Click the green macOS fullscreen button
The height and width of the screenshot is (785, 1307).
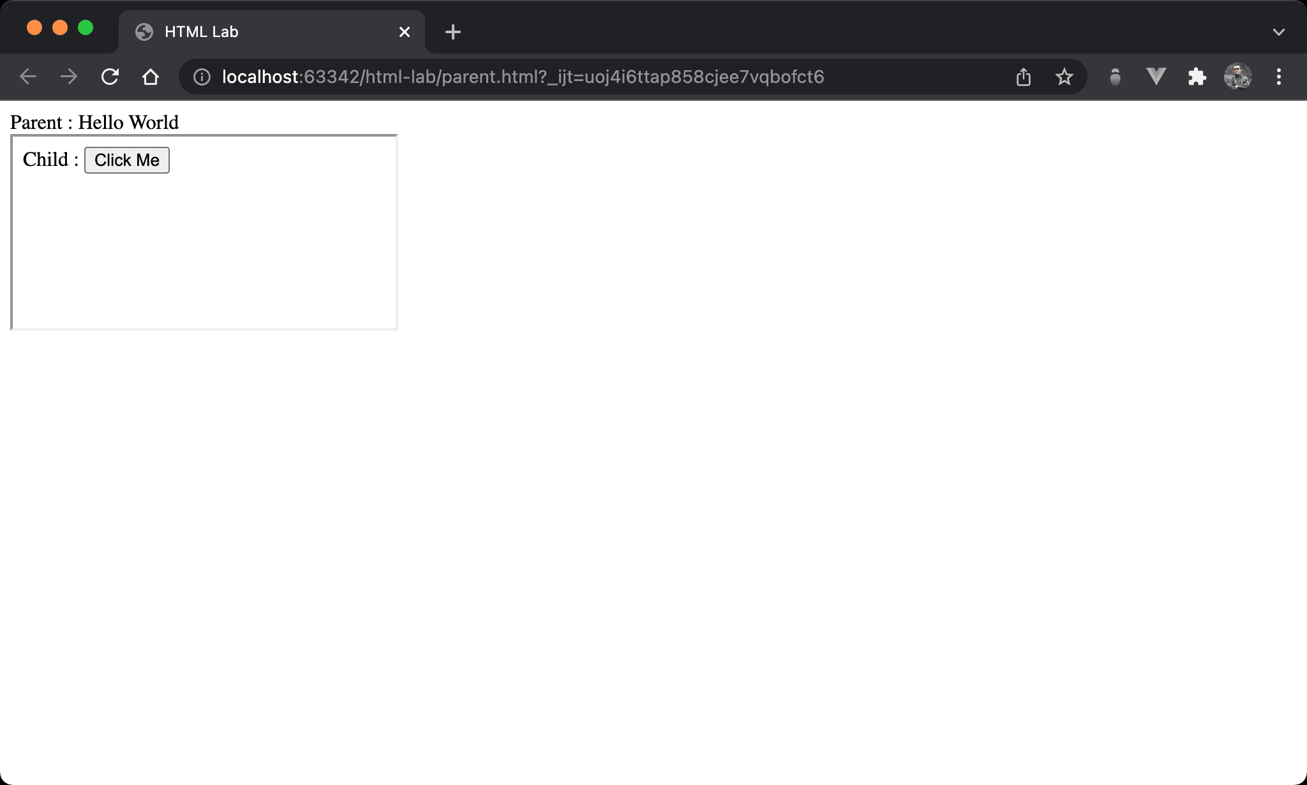point(86,28)
